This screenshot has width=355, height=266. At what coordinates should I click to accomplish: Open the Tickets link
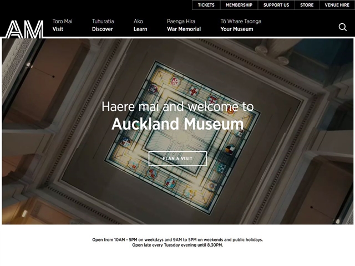(206, 5)
